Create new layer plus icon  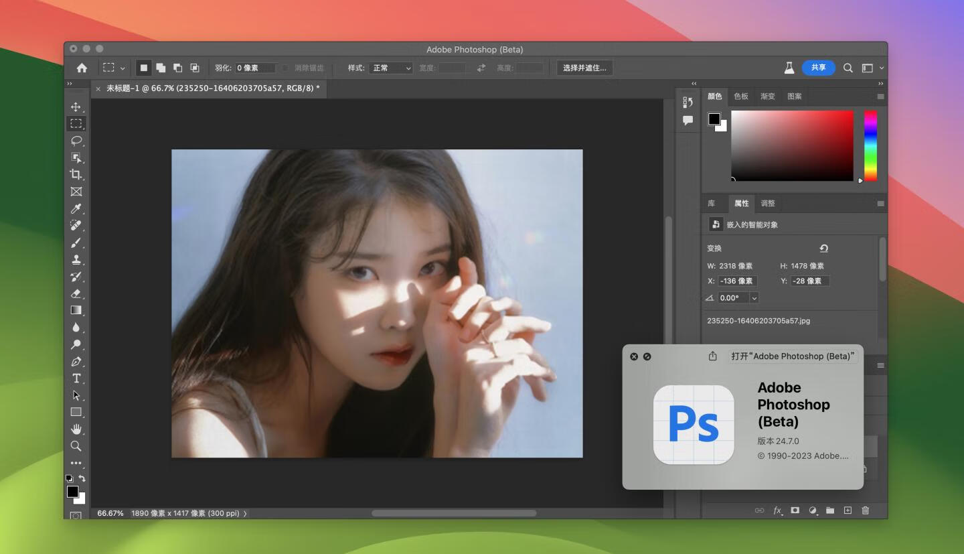(848, 510)
